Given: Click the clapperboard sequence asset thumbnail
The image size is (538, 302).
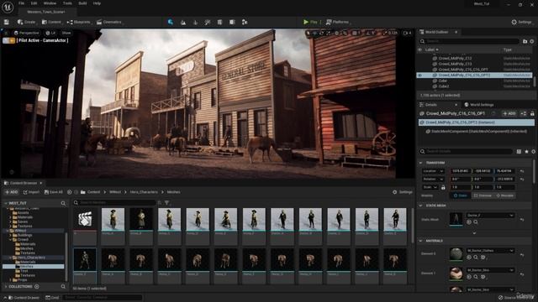Looking at the screenshot, I should click(85, 220).
